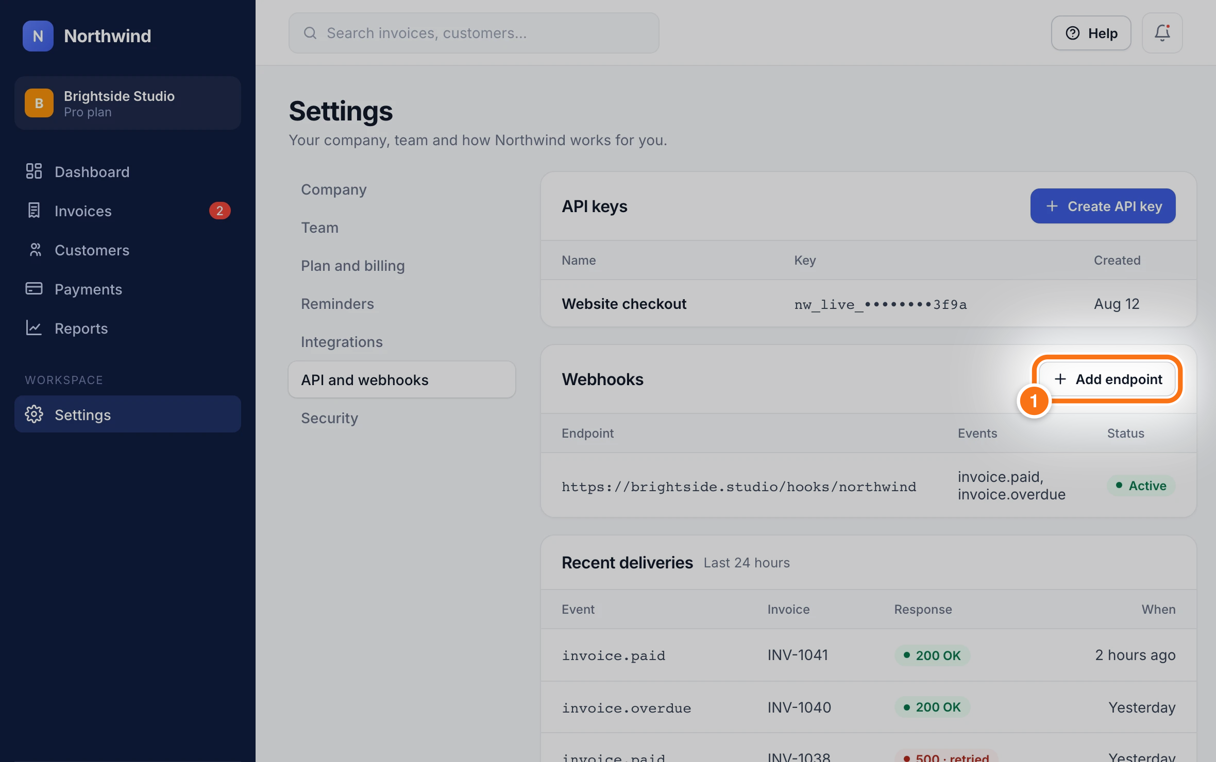Viewport: 1216px width, 762px height.
Task: Click the 200 OK badge for INV-1040
Action: (x=933, y=707)
